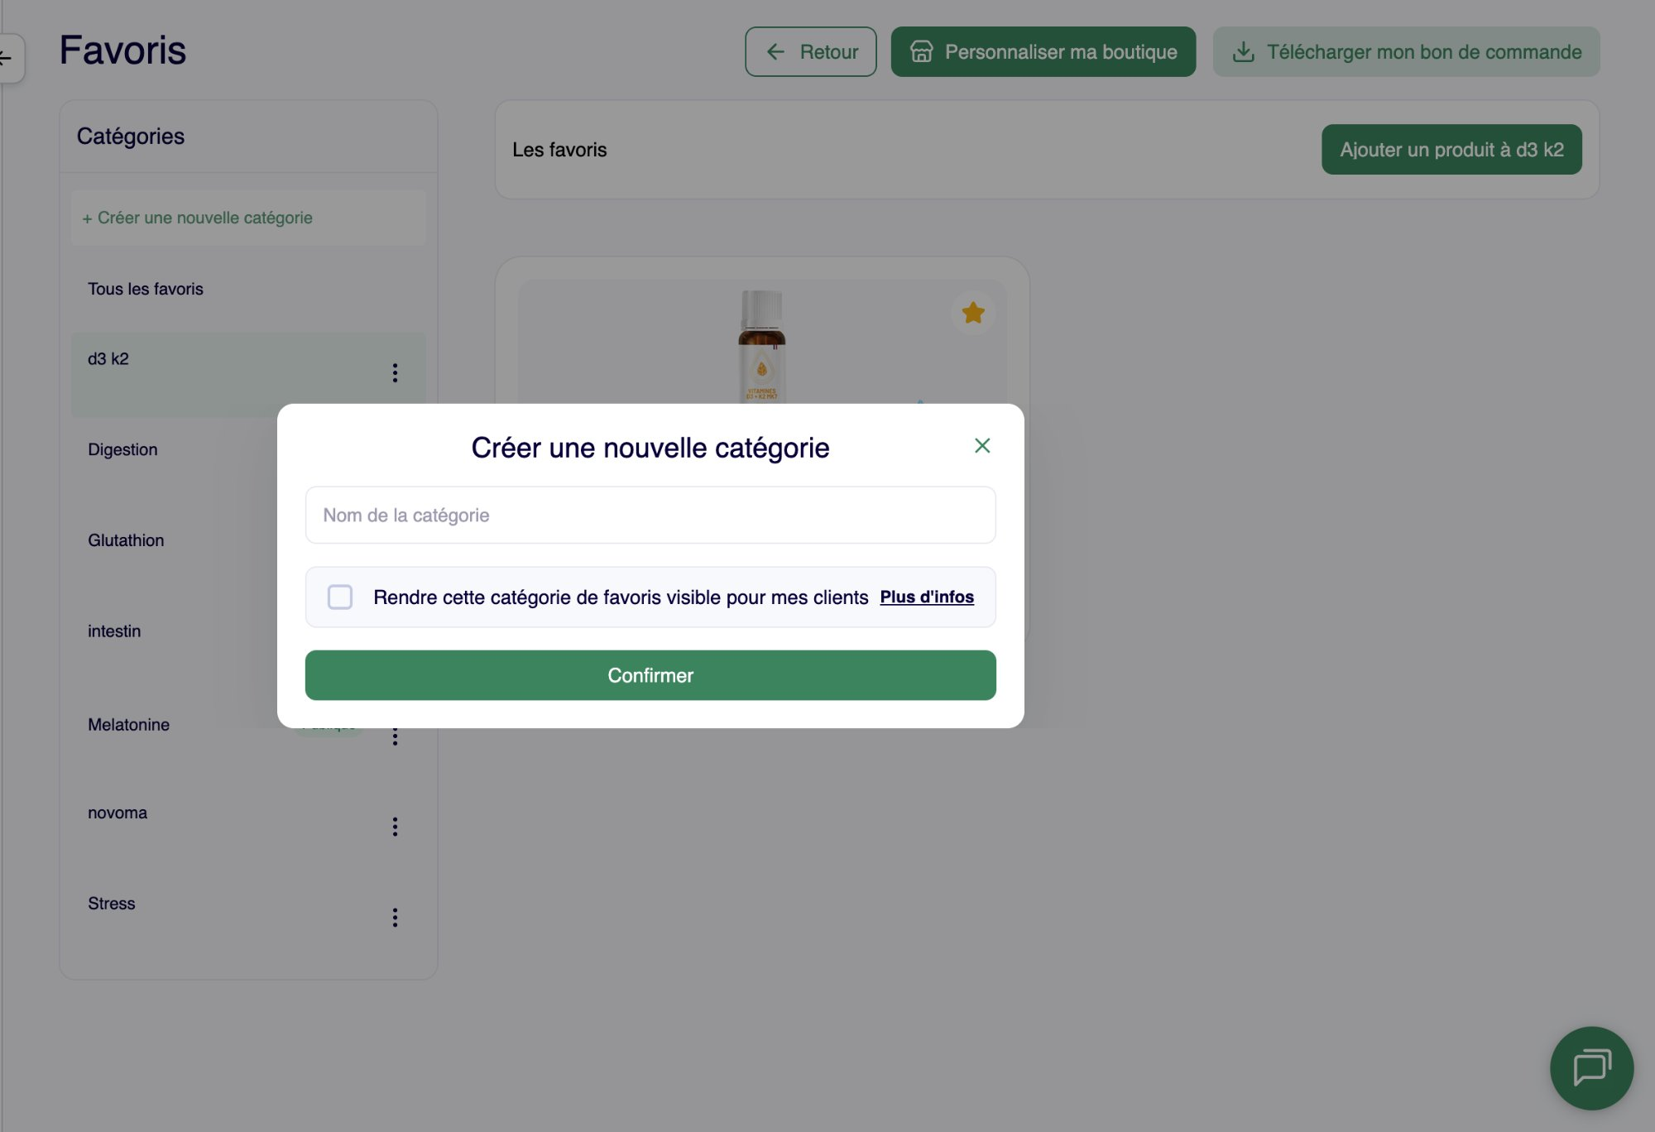Enable "Rendre cette catégorie de favoris visible pour mes clients"

pos(339,597)
